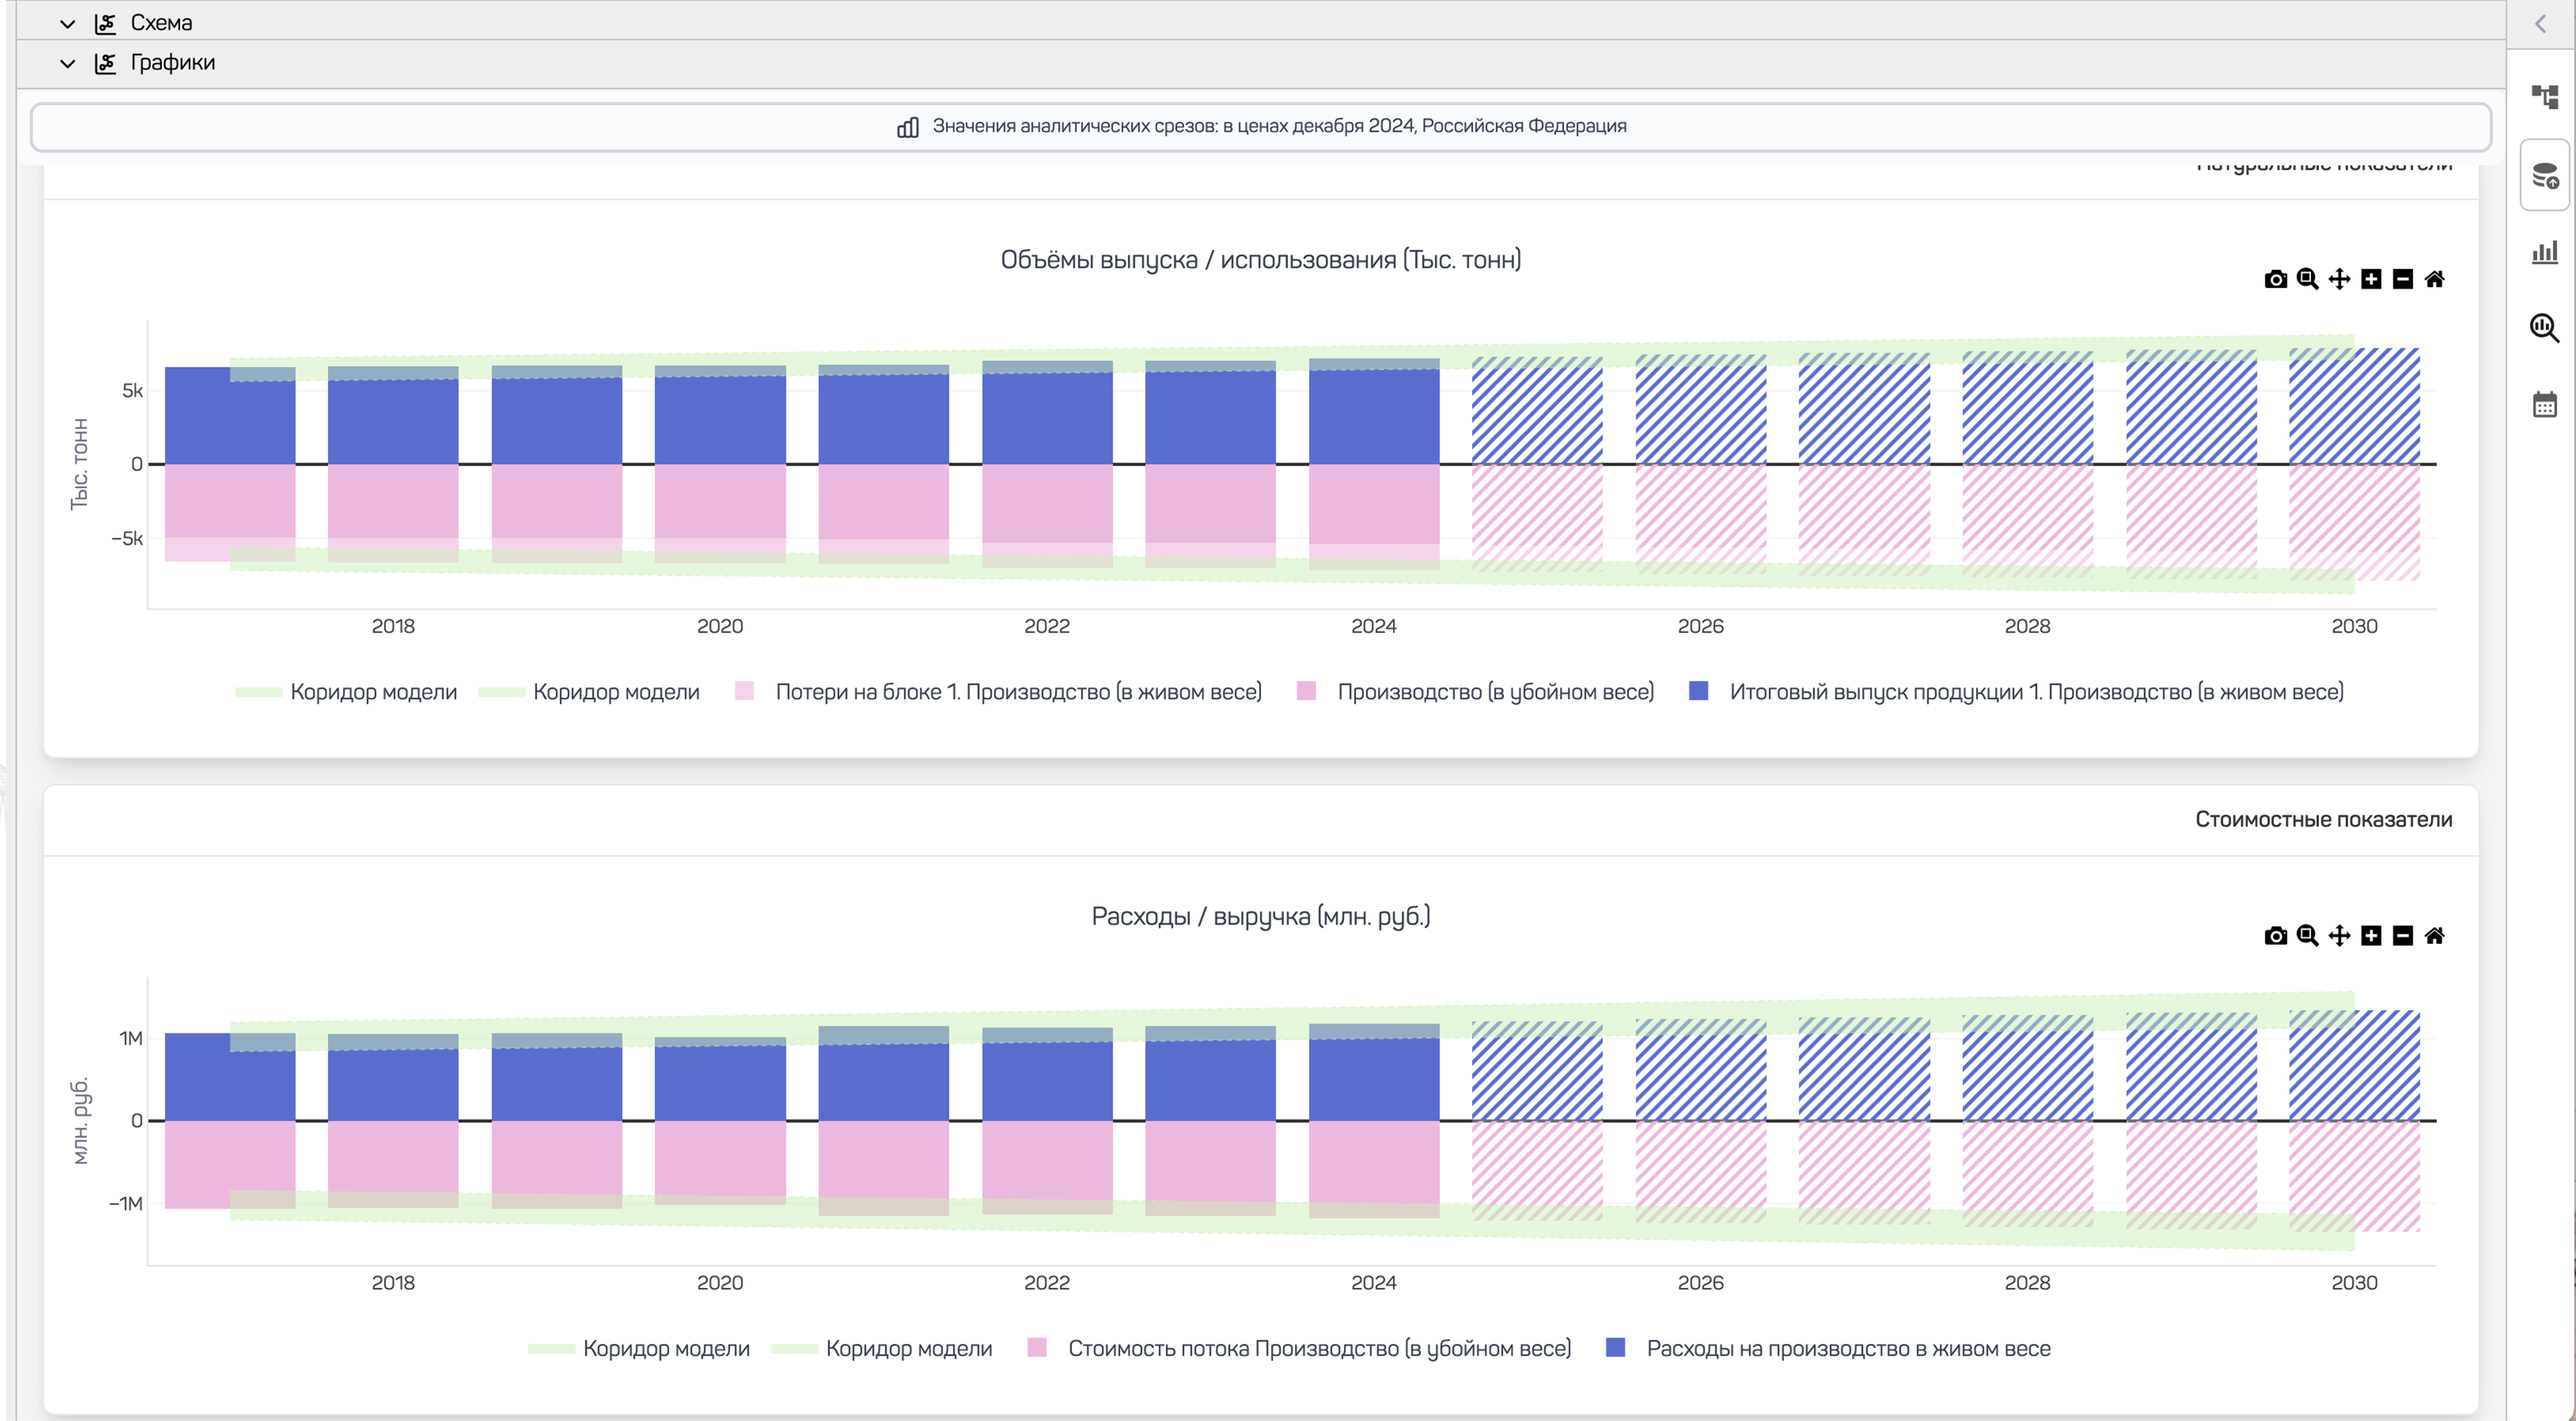Toggle 'Расходы на производство в живом весе' legend

click(x=1847, y=1349)
